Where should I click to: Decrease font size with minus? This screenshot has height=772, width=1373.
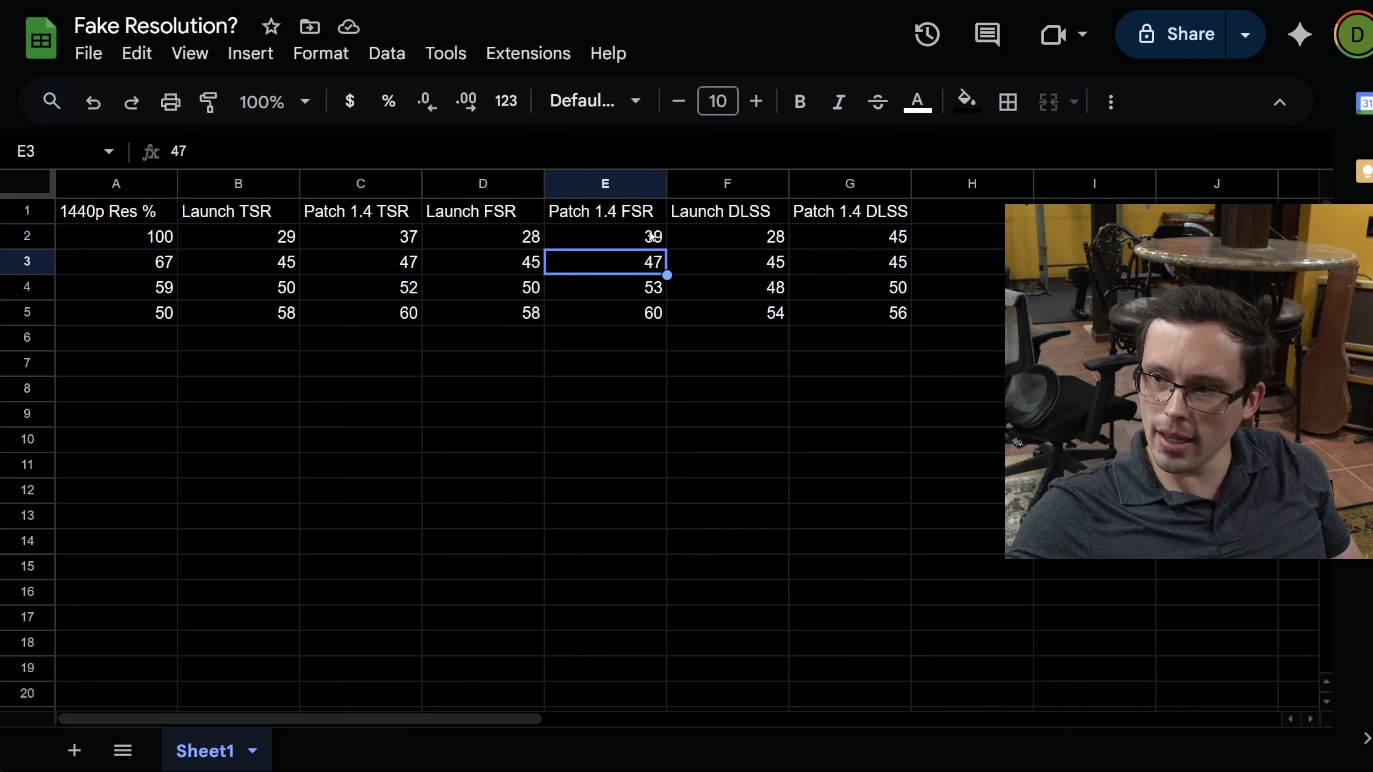(678, 101)
